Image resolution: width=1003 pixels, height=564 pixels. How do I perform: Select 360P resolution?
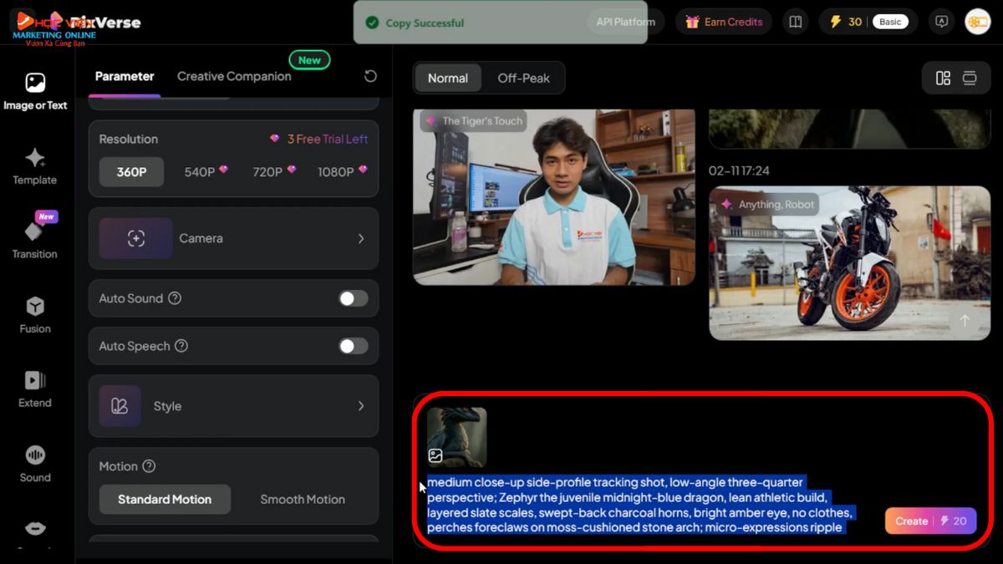coord(131,171)
